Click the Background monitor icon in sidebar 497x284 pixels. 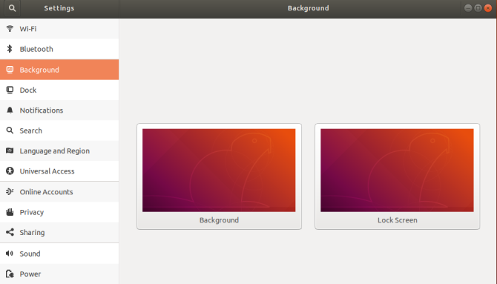(x=10, y=70)
